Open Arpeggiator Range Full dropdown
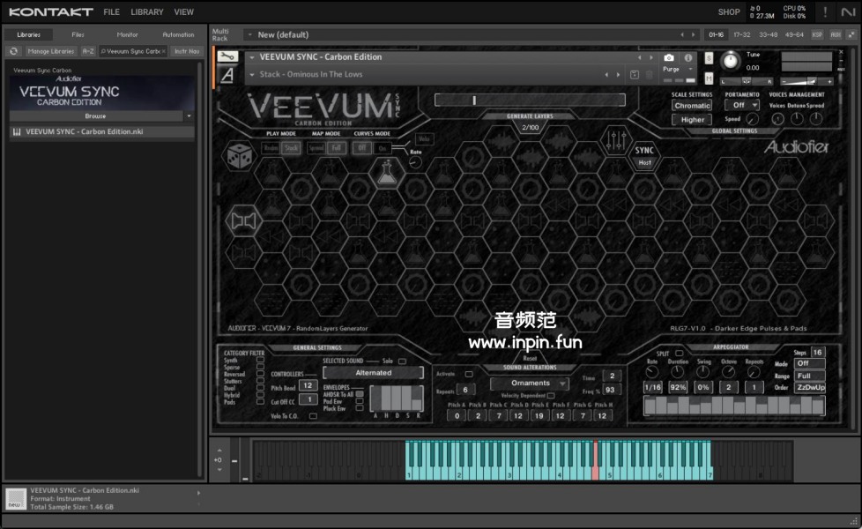This screenshot has width=862, height=529. click(x=810, y=376)
